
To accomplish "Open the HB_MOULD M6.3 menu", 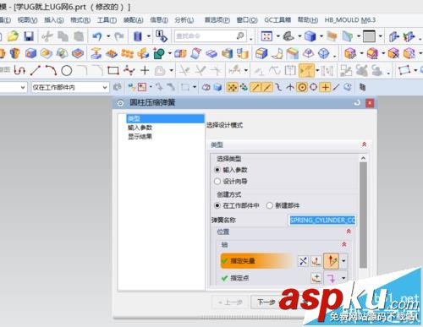I will [350, 20].
